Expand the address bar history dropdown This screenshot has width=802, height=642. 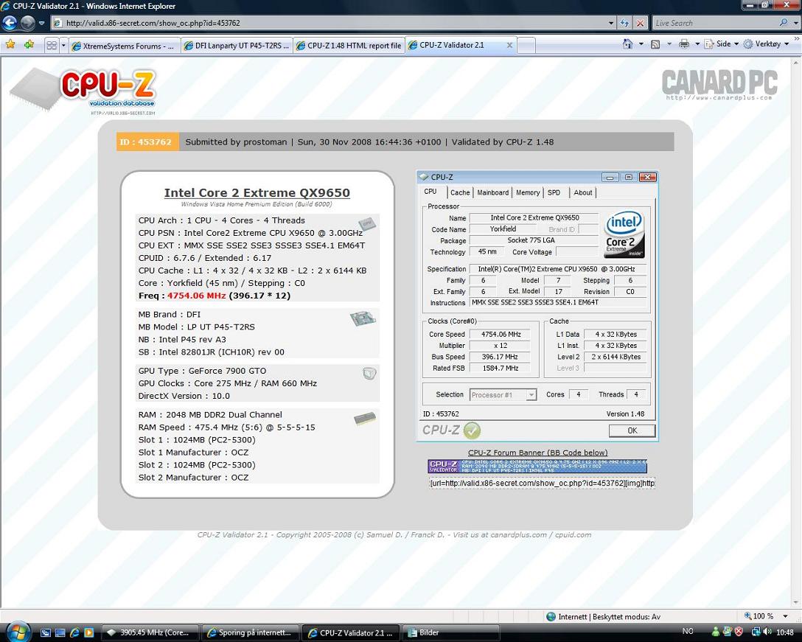(611, 23)
